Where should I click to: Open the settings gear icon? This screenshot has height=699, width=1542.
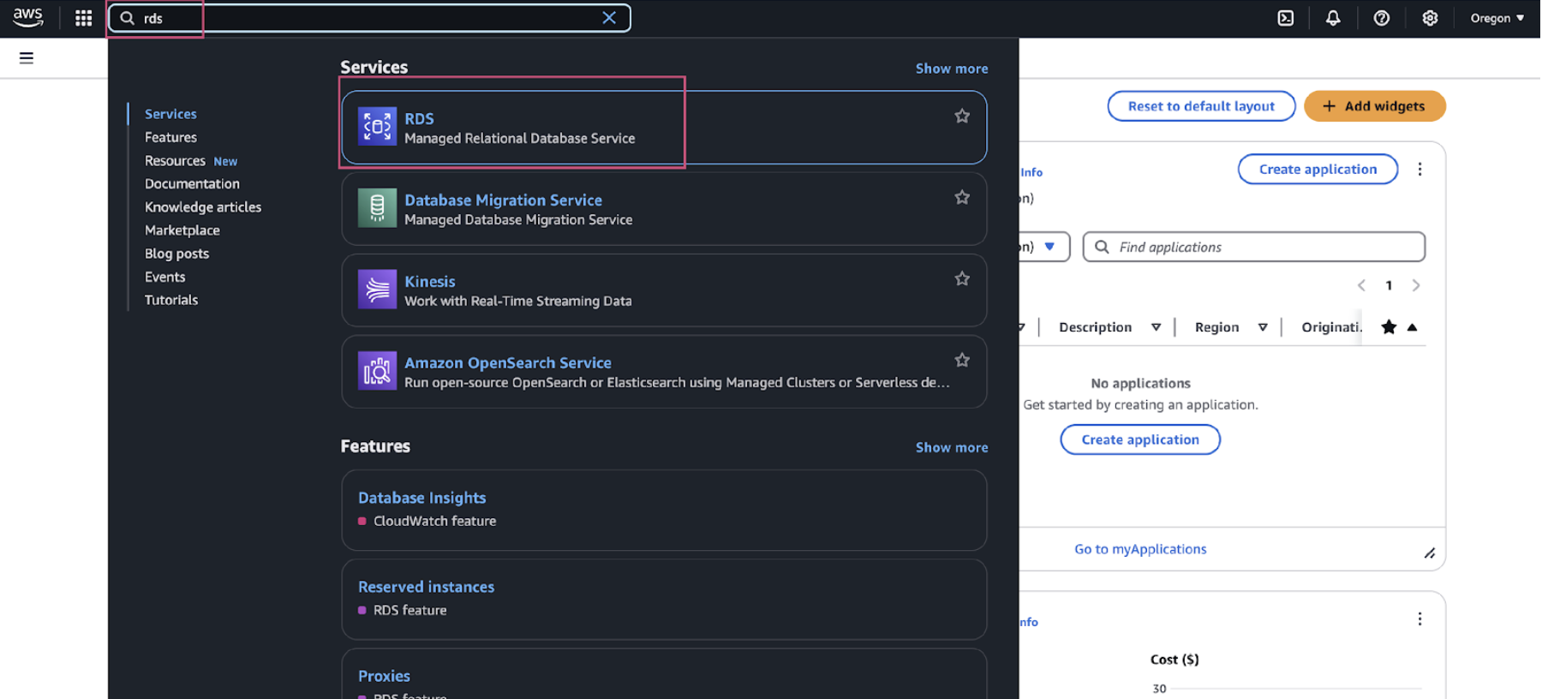1430,18
